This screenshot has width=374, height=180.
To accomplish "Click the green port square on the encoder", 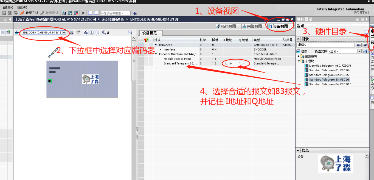I will pyautogui.click(x=50, y=81).
